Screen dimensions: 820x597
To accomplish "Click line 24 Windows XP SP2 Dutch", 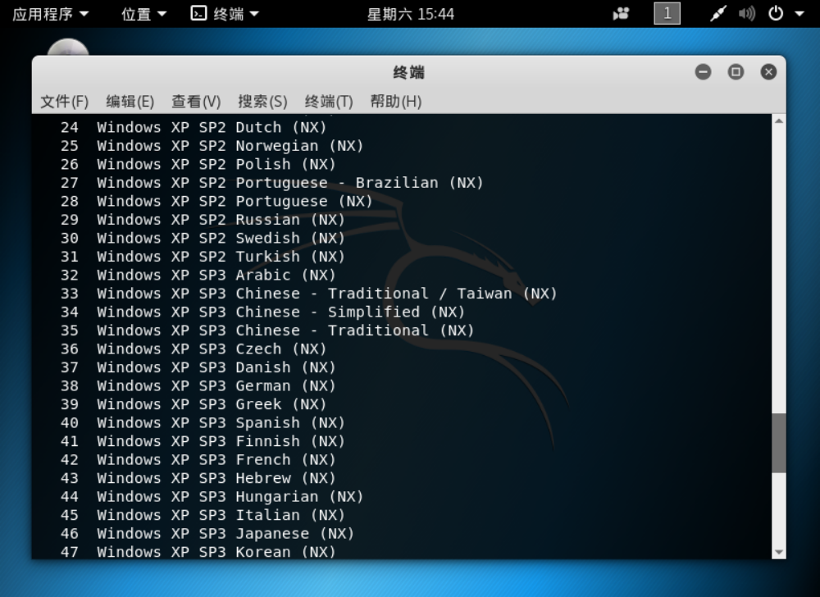I will click(x=194, y=127).
